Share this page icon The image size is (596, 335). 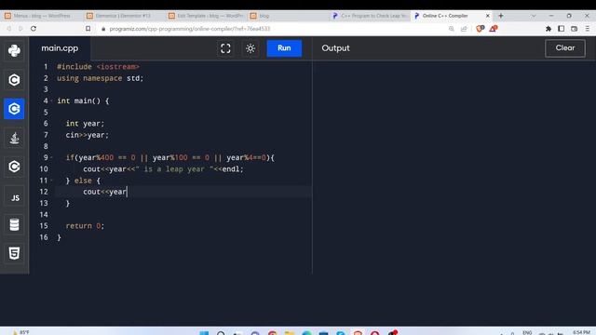pyautogui.click(x=464, y=29)
